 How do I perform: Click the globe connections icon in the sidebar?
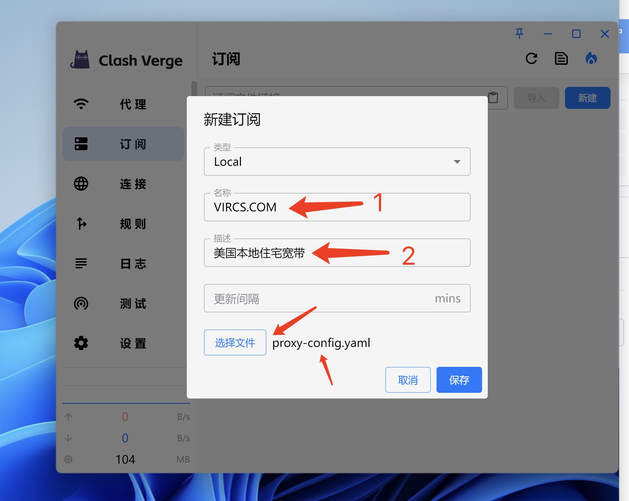(81, 184)
